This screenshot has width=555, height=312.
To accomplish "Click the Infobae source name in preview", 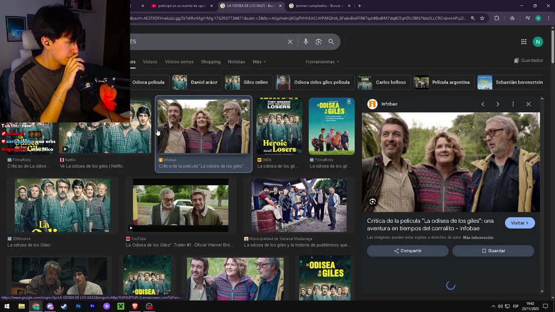I will (x=389, y=104).
